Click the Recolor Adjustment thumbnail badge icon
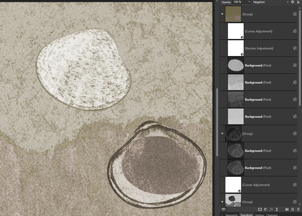 [242, 55]
